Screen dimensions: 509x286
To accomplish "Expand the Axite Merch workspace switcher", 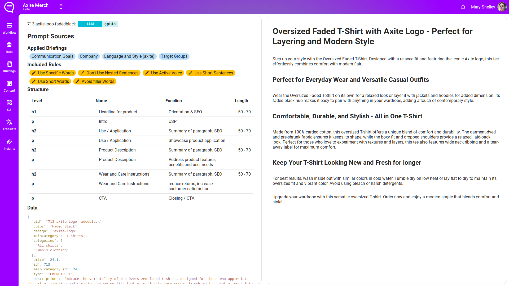I will [61, 7].
